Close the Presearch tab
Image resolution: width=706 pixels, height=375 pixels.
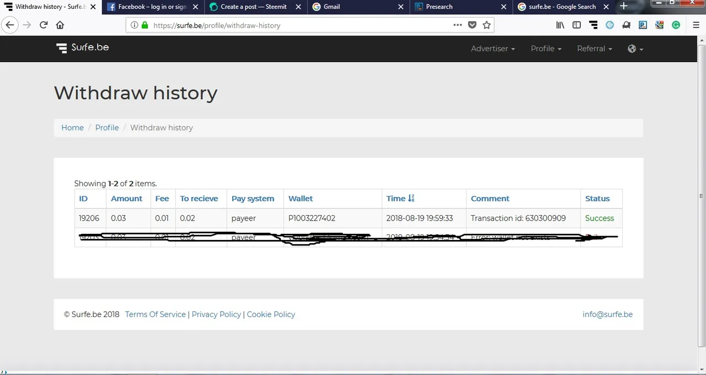[x=504, y=7]
